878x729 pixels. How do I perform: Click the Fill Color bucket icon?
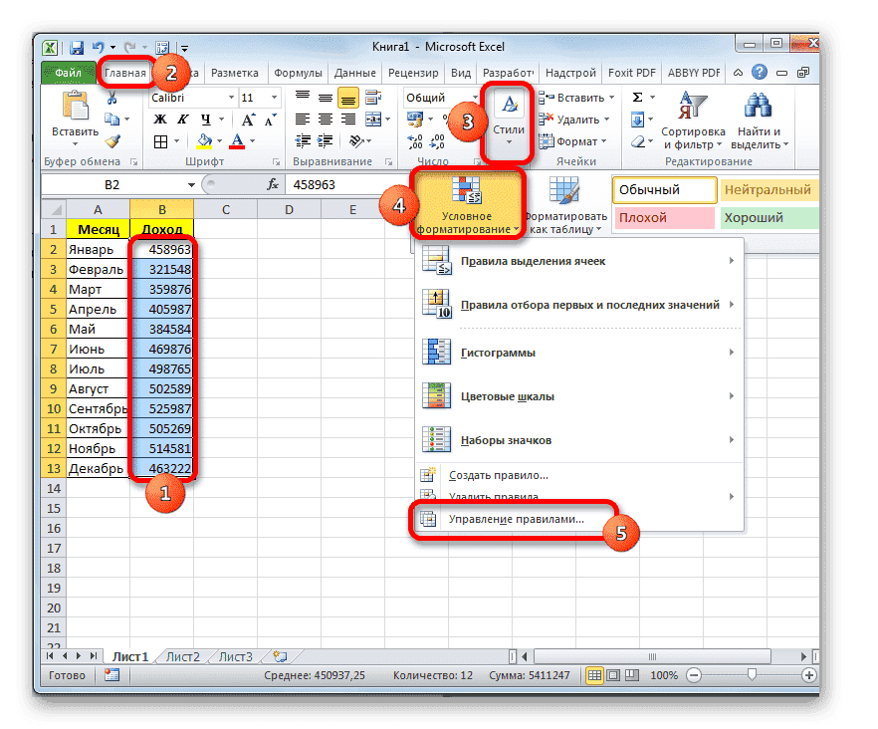tap(205, 140)
